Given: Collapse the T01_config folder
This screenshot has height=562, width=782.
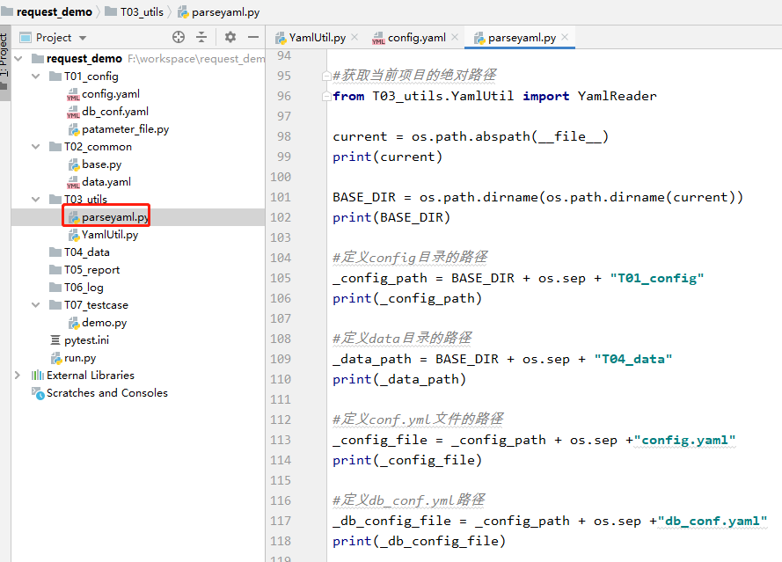Looking at the screenshot, I should coord(36,77).
